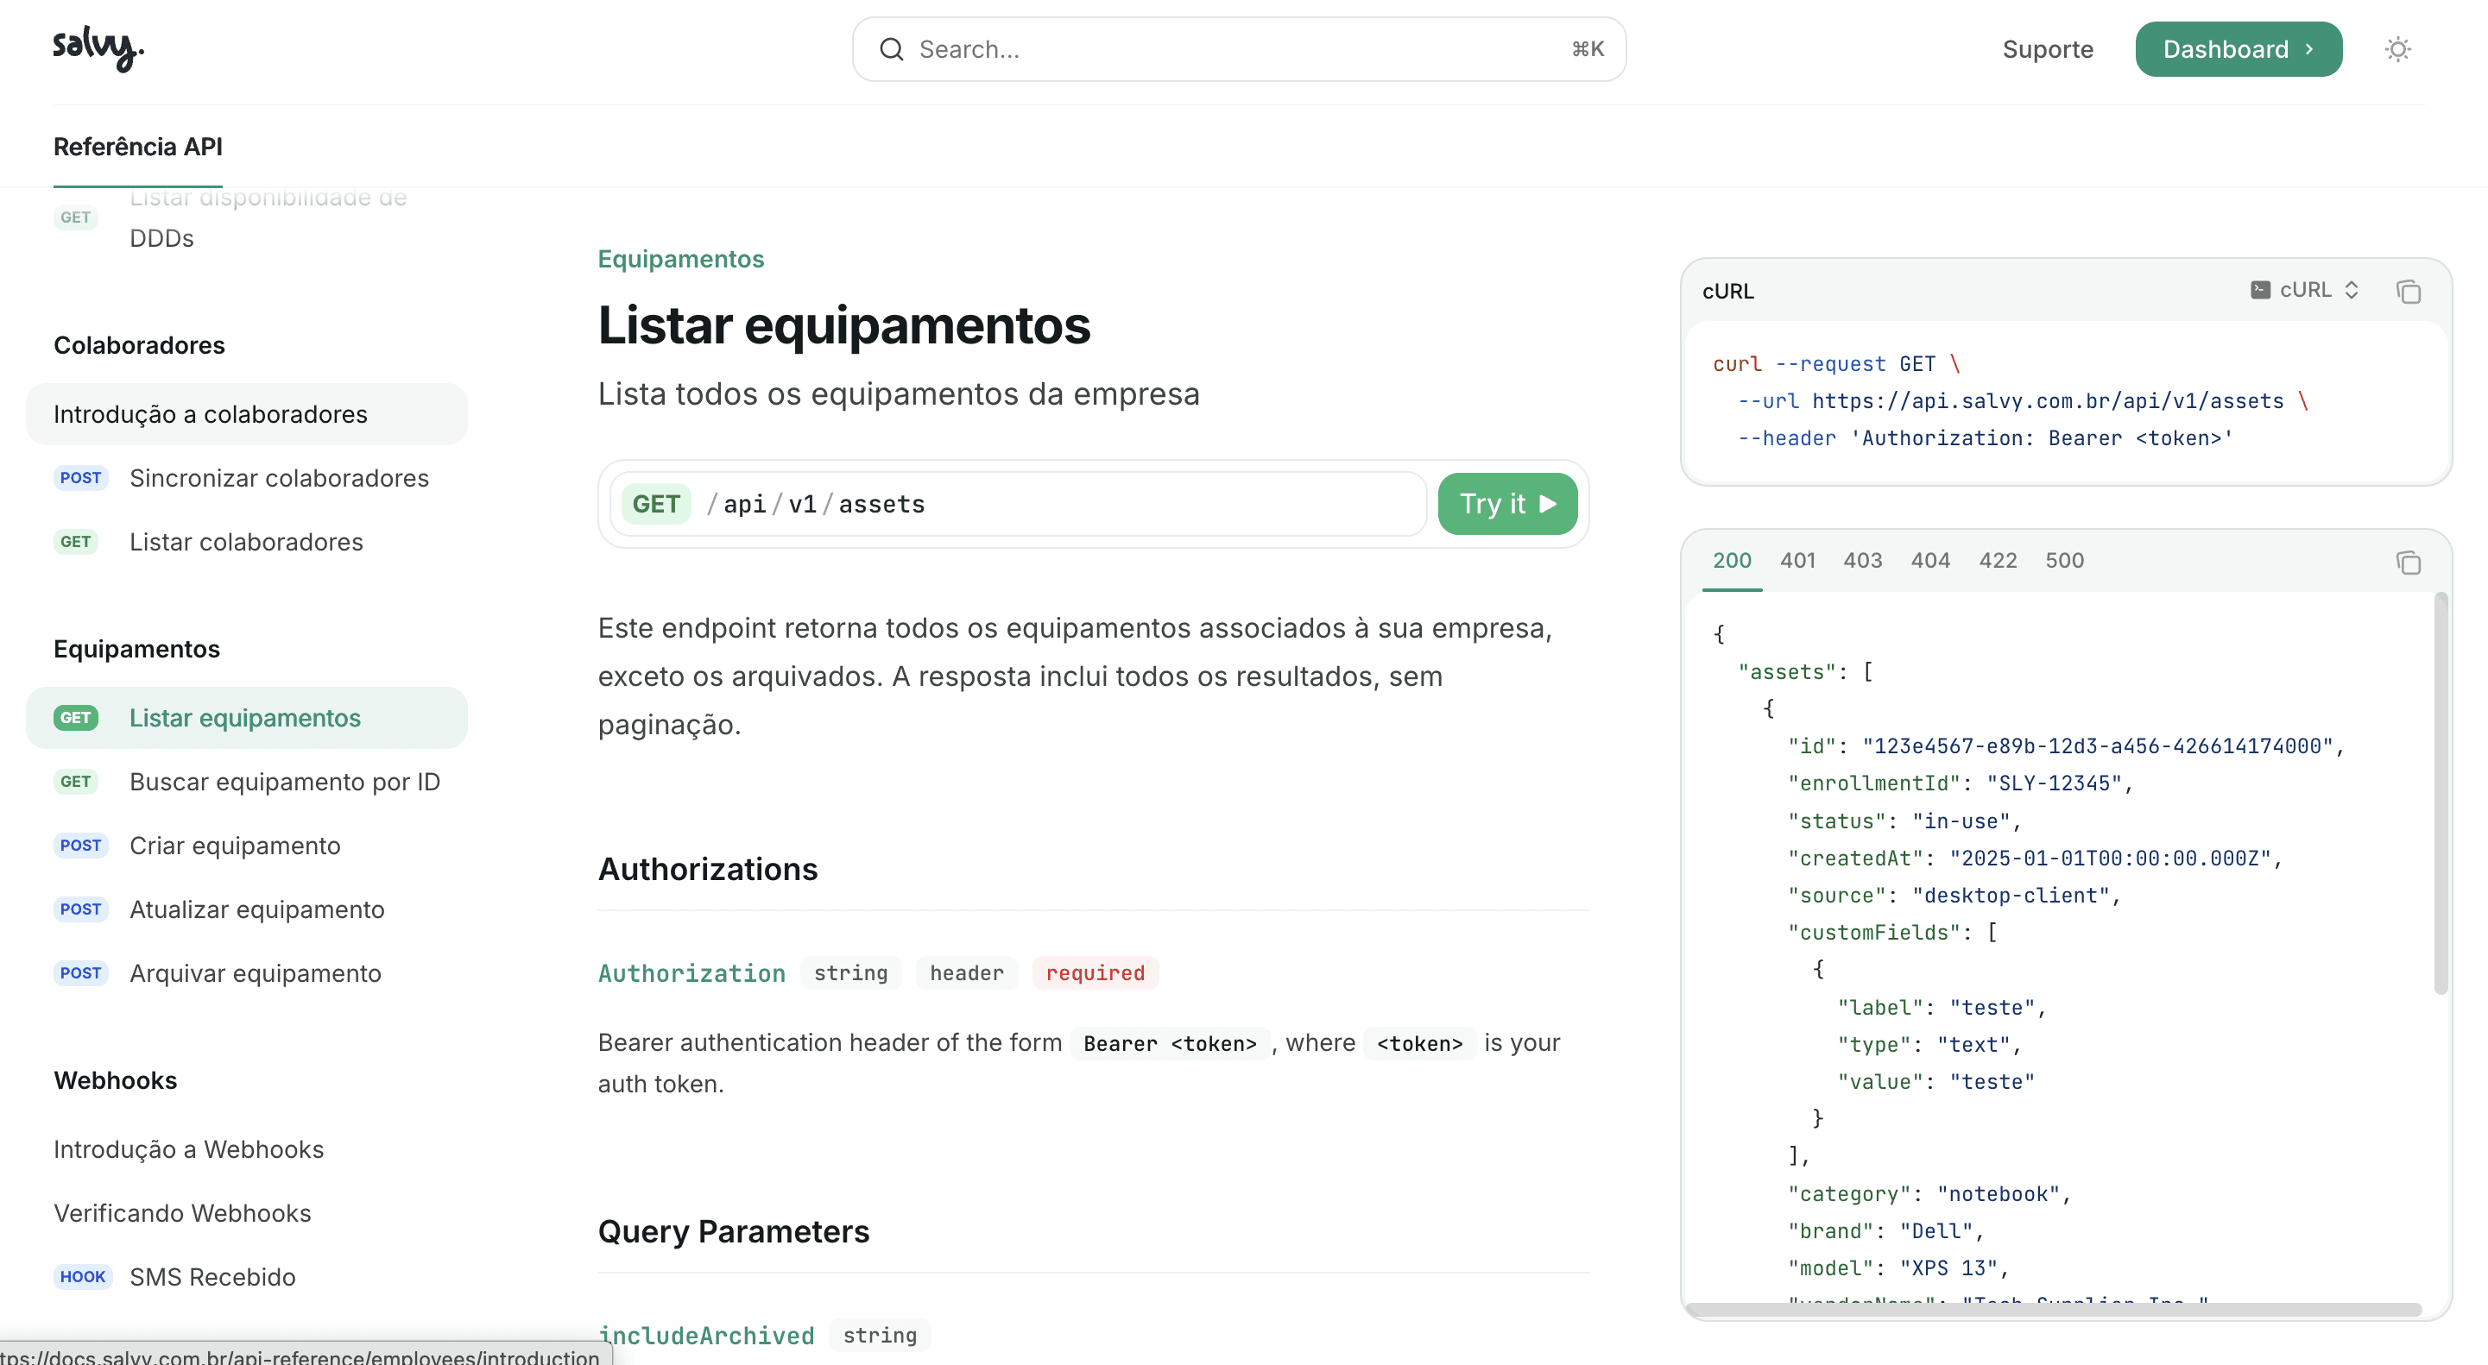The width and height of the screenshot is (2488, 1365).
Task: Click the terminal icon beside cURL selector
Action: [x=2260, y=290]
